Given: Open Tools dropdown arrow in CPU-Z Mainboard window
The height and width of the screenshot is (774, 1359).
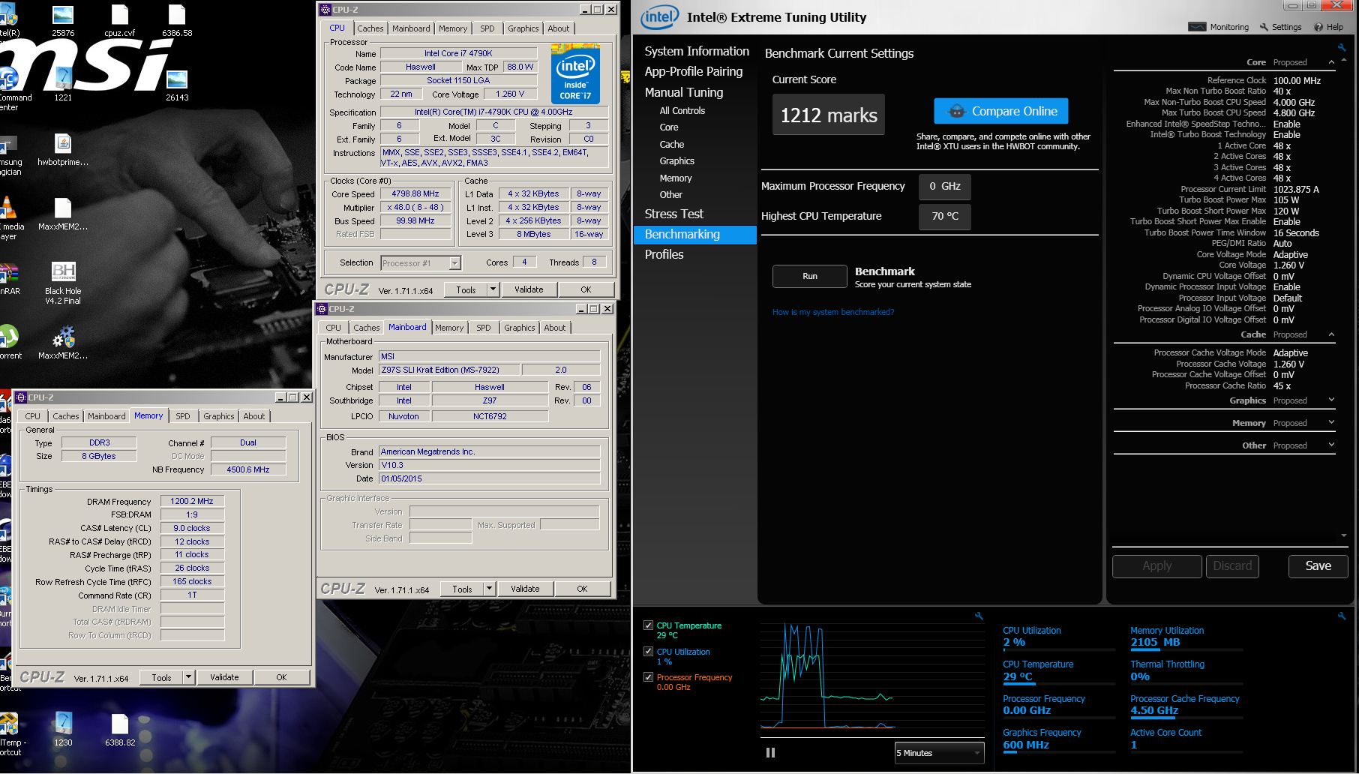Looking at the screenshot, I should tap(489, 589).
